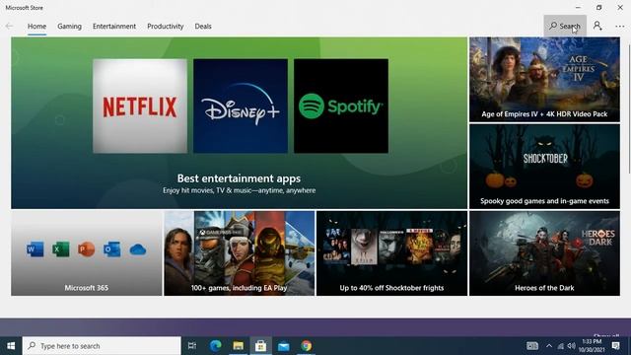Click the Outlook icon in Microsoft 365 tile
This screenshot has height=355, width=631.
(x=111, y=249)
